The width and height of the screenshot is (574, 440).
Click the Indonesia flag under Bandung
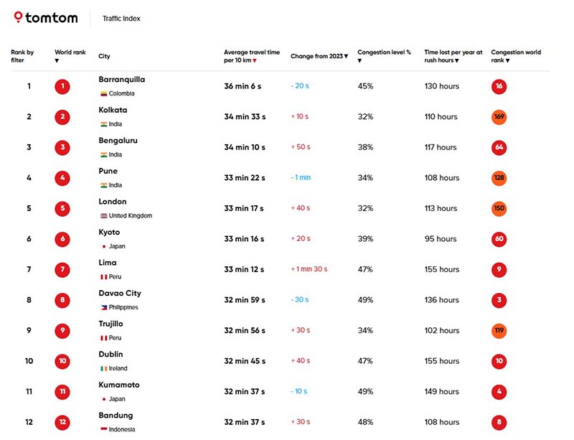pyautogui.click(x=103, y=429)
